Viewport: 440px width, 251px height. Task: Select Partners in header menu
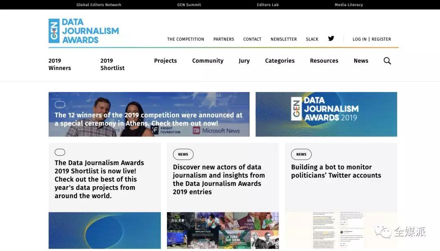pos(224,39)
